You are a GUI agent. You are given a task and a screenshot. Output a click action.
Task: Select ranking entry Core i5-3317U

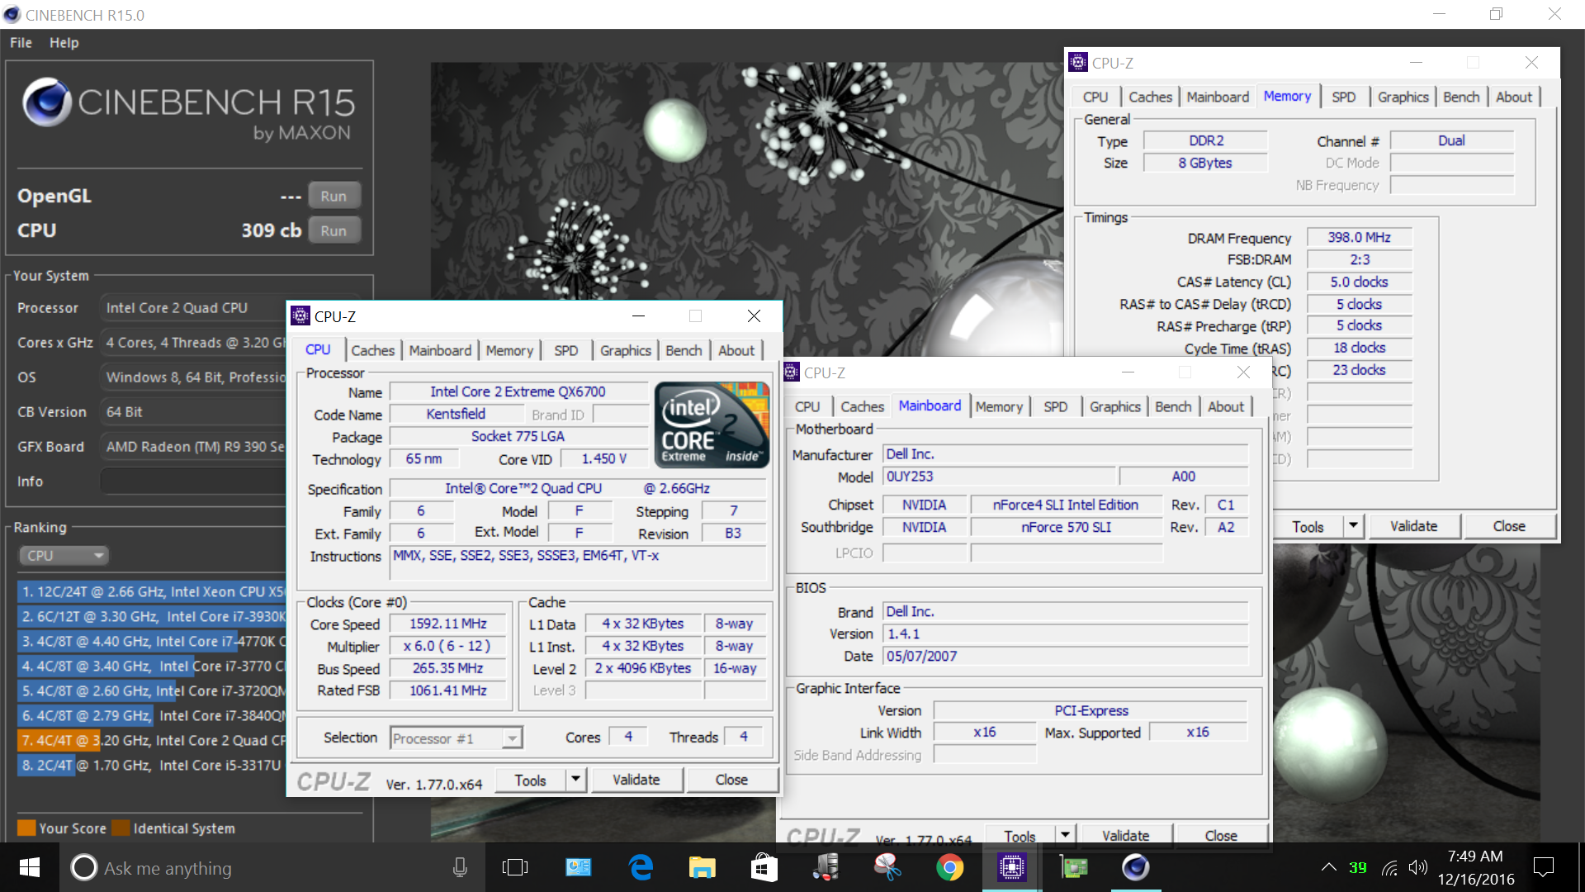click(x=152, y=765)
